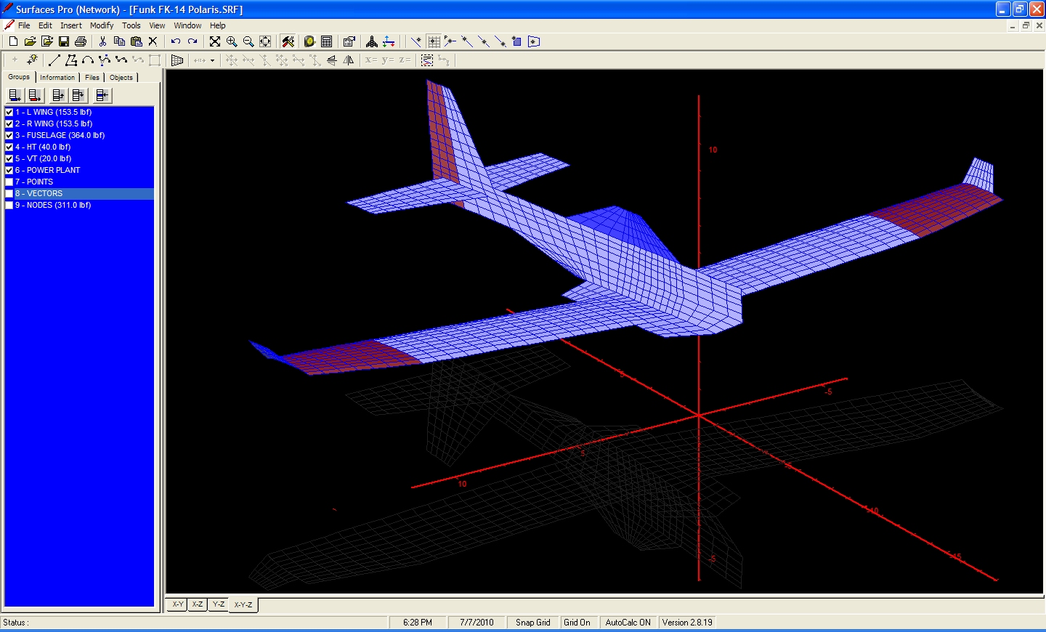The image size is (1046, 632).
Task: Uncheck the 6 - POWER PLANT checkbox
Action: point(9,170)
